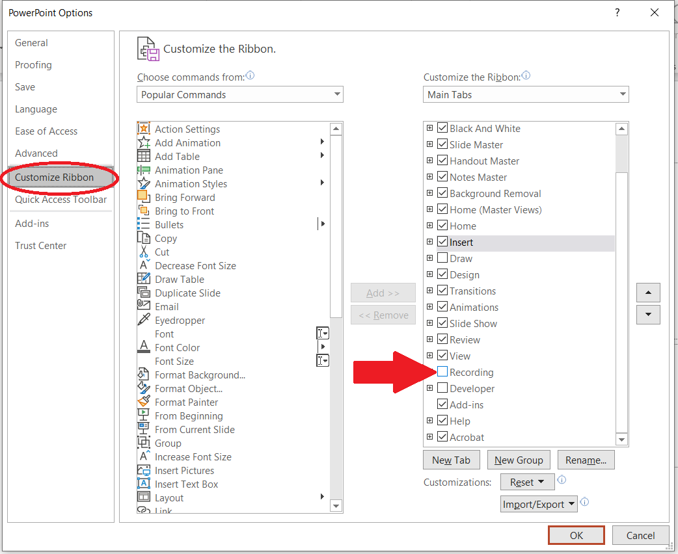Click the Animation Styles icon
This screenshot has width=678, height=554.
point(144,183)
